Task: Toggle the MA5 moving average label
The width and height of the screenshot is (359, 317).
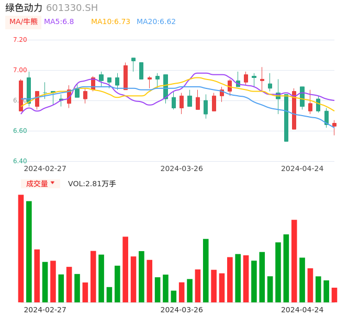Action: click(x=59, y=22)
